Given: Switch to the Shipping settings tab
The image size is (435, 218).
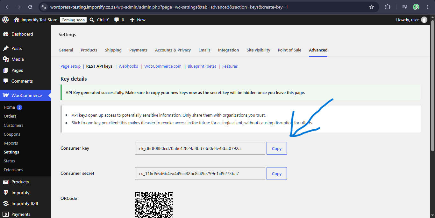Looking at the screenshot, I should click(113, 50).
